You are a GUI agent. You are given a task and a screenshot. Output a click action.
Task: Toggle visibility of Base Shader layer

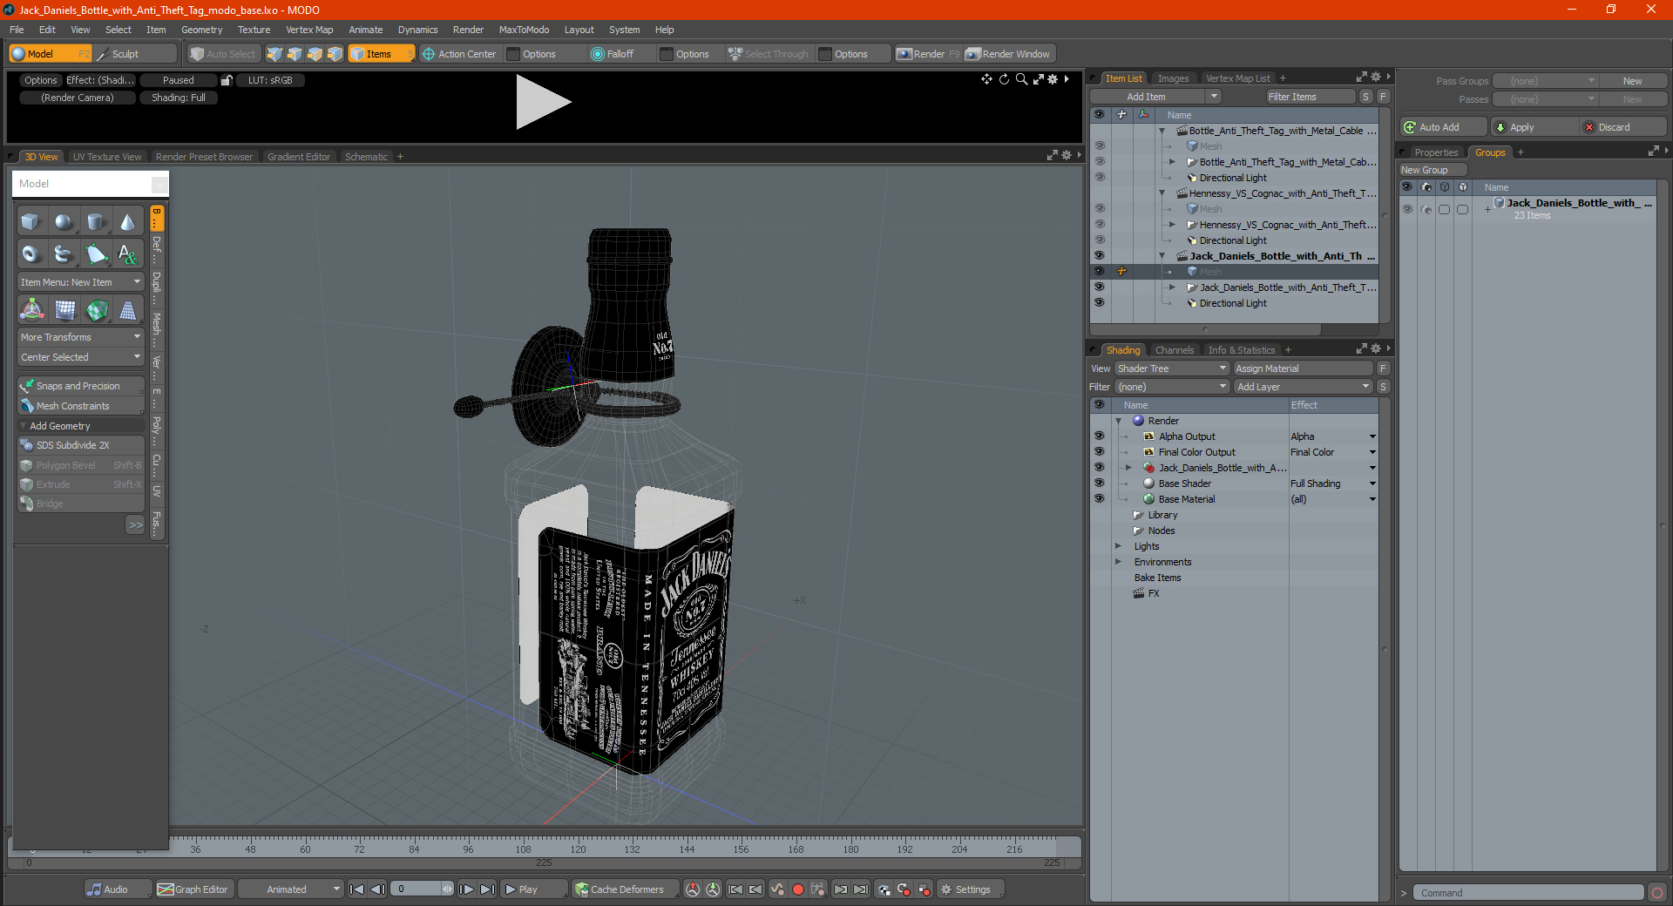click(x=1099, y=483)
